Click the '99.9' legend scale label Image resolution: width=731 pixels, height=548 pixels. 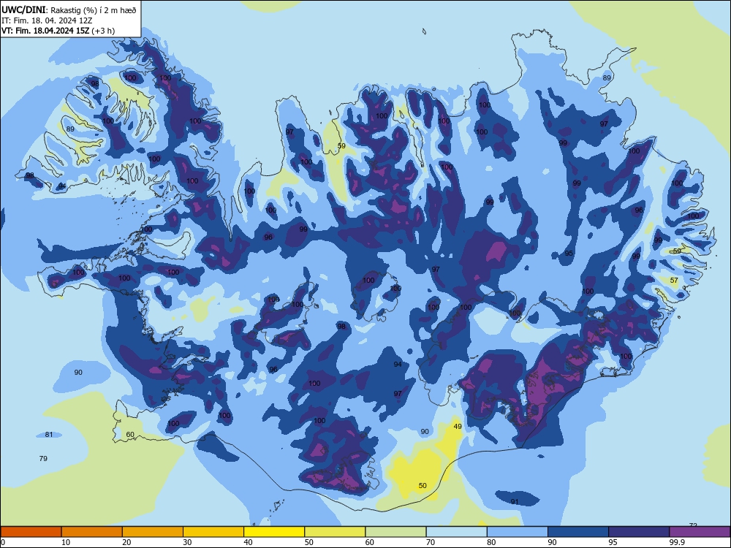point(677,542)
